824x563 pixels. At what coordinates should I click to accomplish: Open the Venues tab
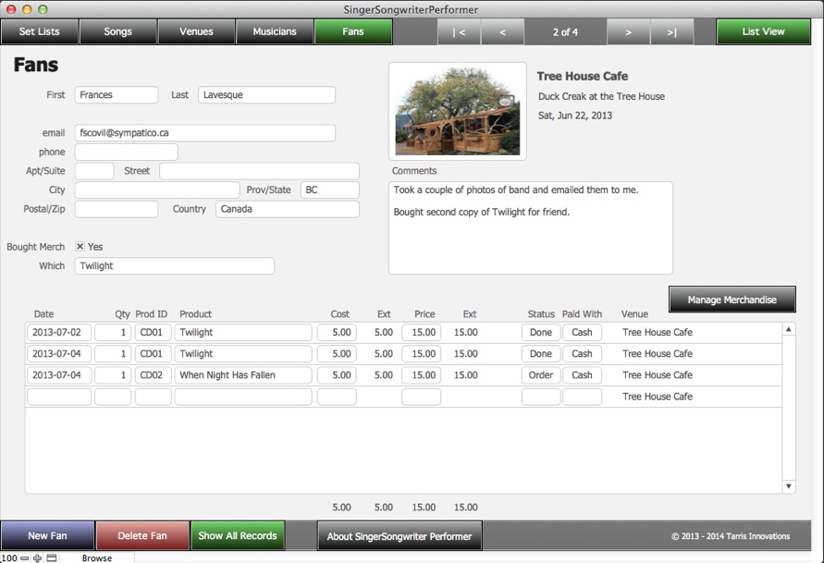[x=196, y=31]
